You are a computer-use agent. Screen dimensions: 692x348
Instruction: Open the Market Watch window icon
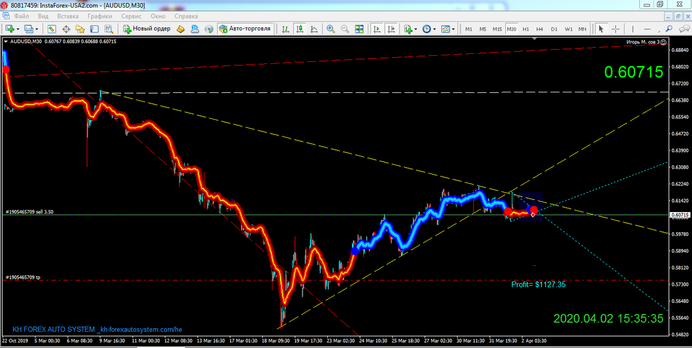(x=53, y=28)
